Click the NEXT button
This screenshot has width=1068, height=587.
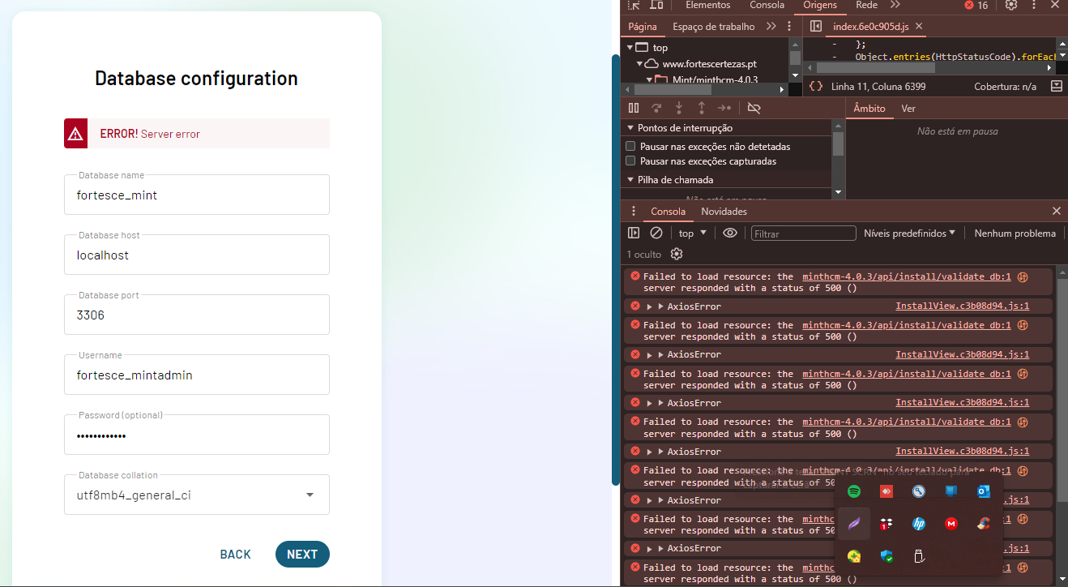(x=302, y=555)
